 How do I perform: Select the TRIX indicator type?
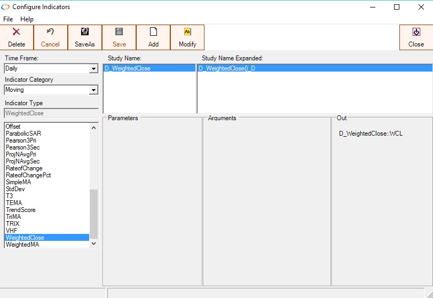(x=12, y=224)
